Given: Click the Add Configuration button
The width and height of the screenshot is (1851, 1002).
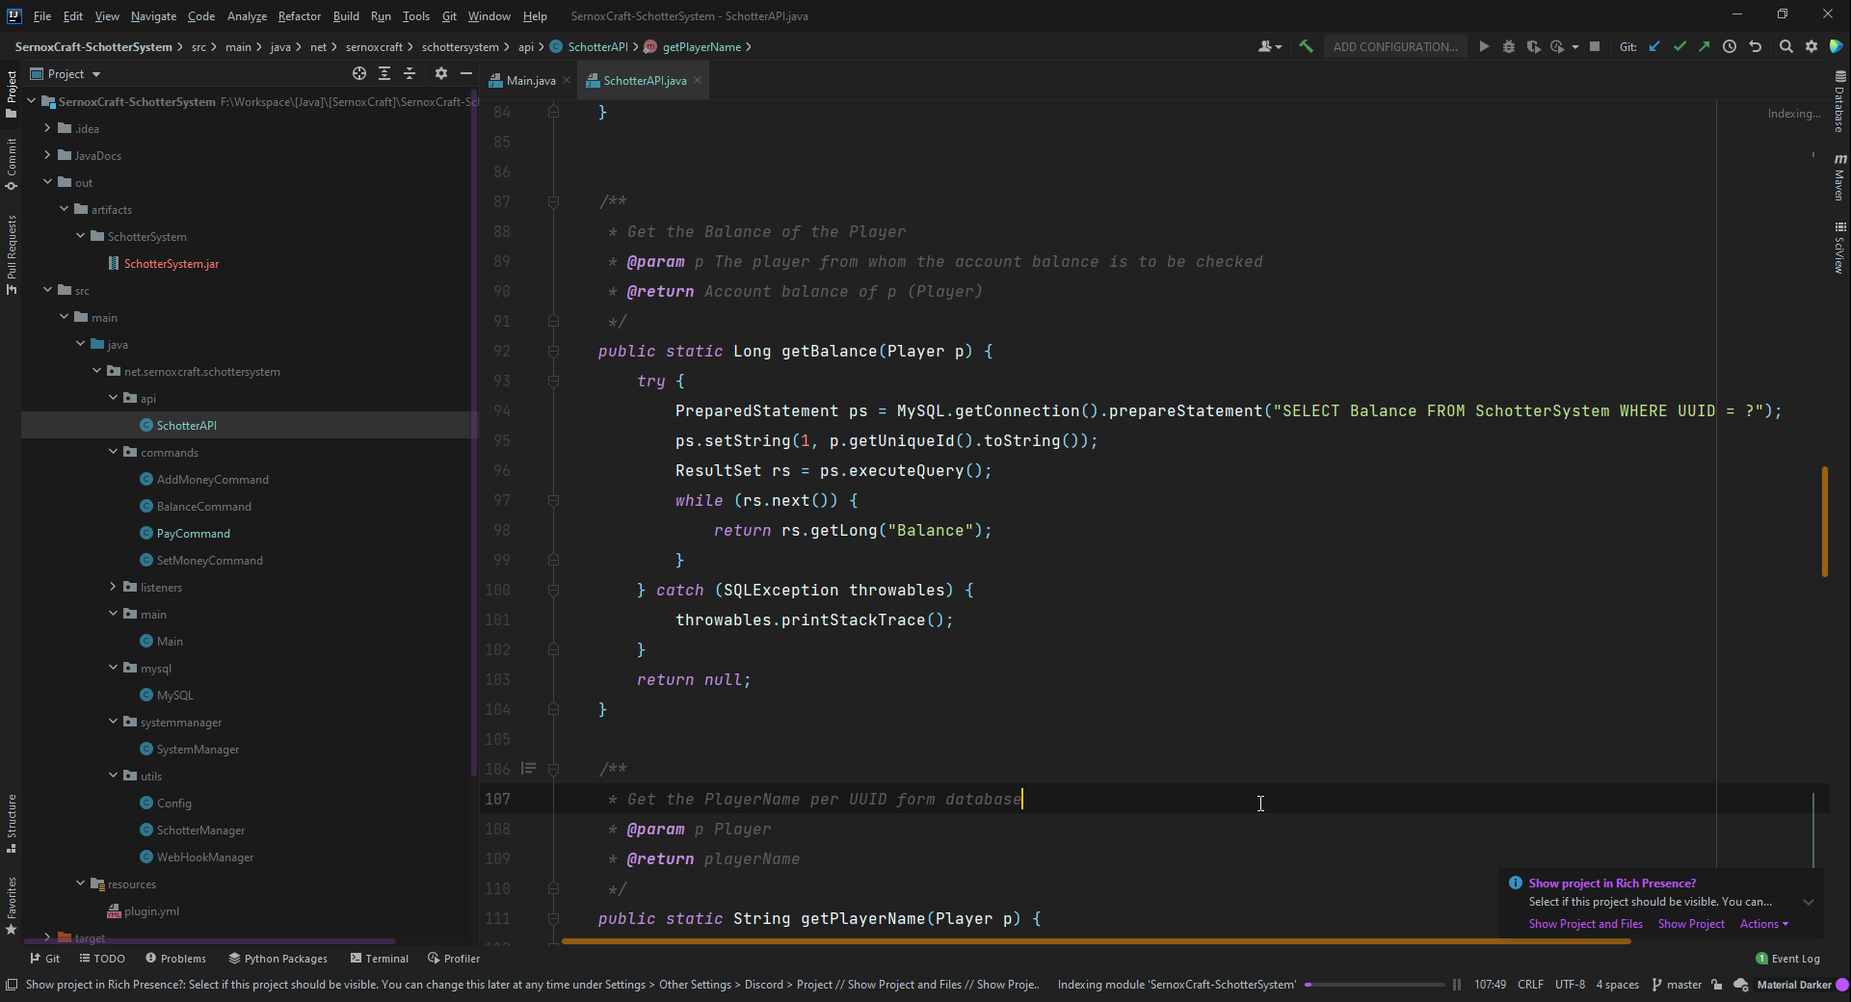Looking at the screenshot, I should pos(1394,46).
